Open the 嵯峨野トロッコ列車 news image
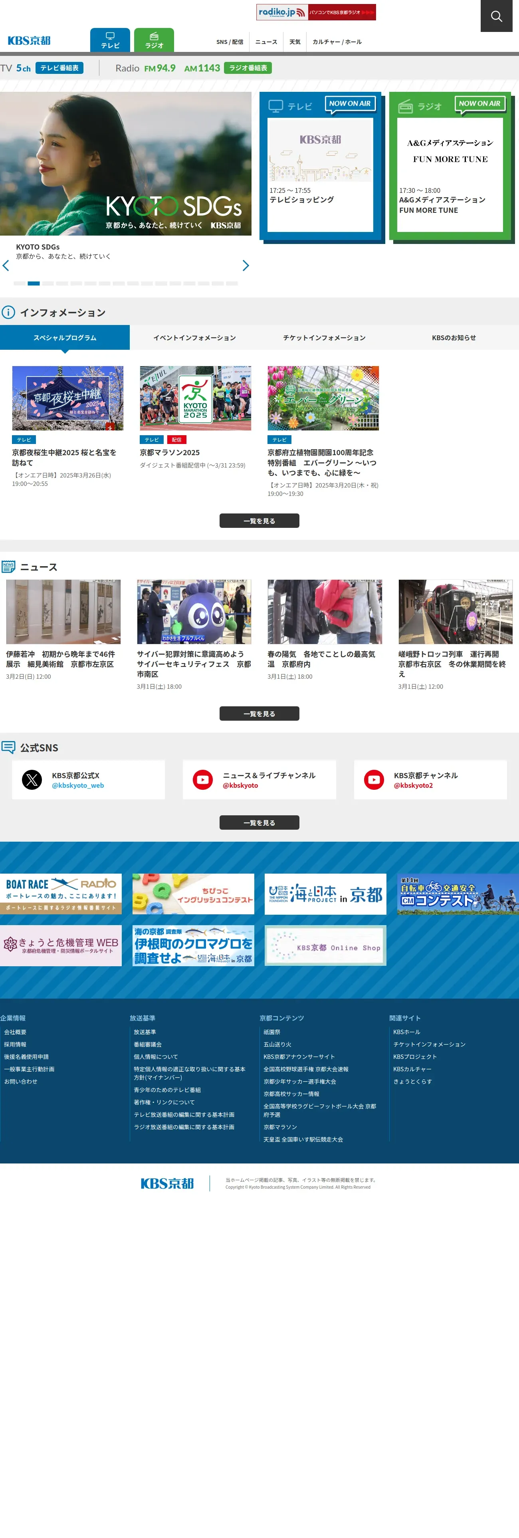The image size is (519, 1538). (x=456, y=612)
